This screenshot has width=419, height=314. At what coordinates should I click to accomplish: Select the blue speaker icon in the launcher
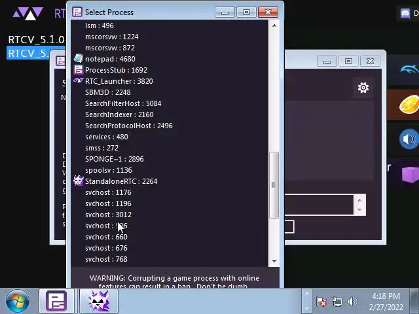pos(409,139)
